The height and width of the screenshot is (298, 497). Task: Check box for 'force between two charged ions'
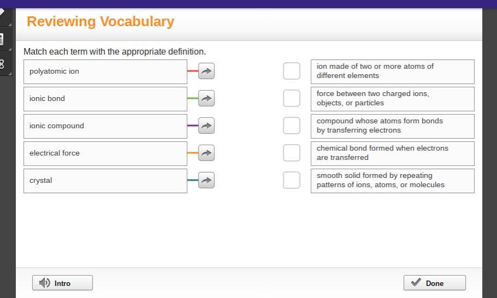[x=291, y=98]
